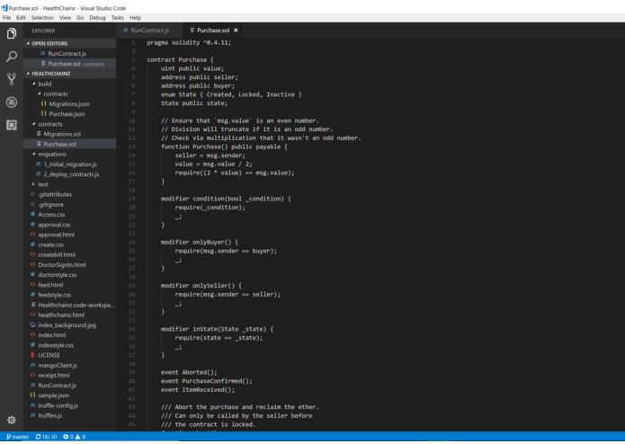Open feed.html file
625x444 pixels.
click(x=70, y=285)
